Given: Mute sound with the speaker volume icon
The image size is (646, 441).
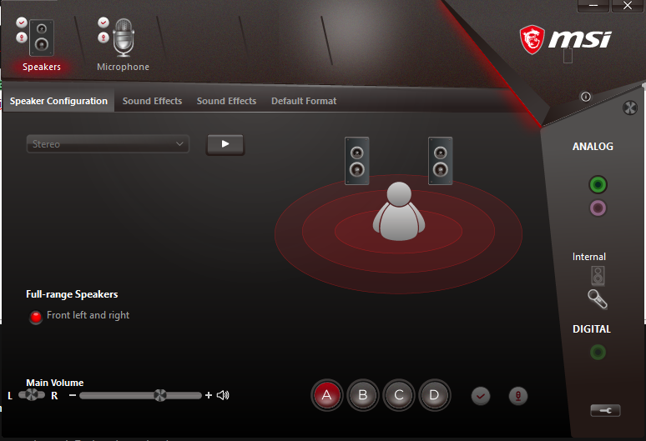Looking at the screenshot, I should (x=223, y=395).
